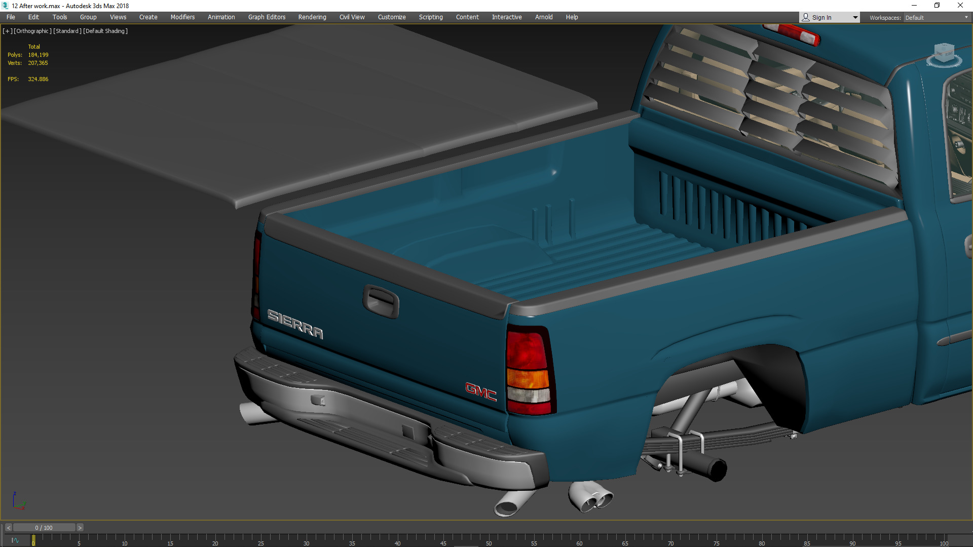Open the Rendering menu
Screen dimensions: 973x547
pos(312,17)
